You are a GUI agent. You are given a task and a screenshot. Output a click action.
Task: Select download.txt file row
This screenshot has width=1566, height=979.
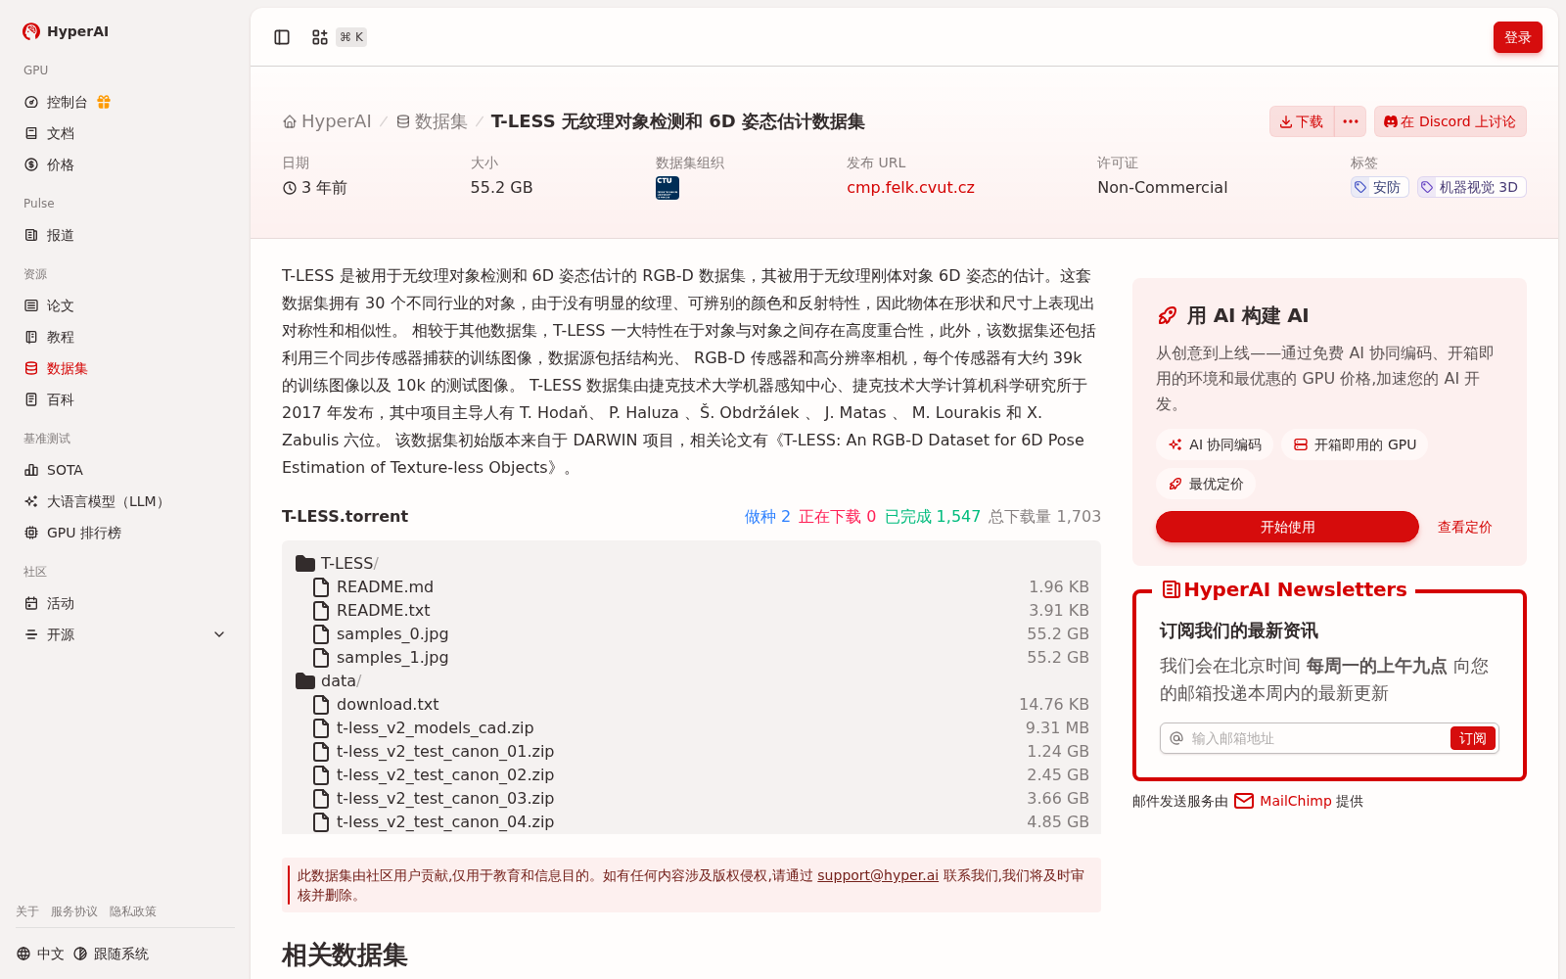click(x=691, y=704)
